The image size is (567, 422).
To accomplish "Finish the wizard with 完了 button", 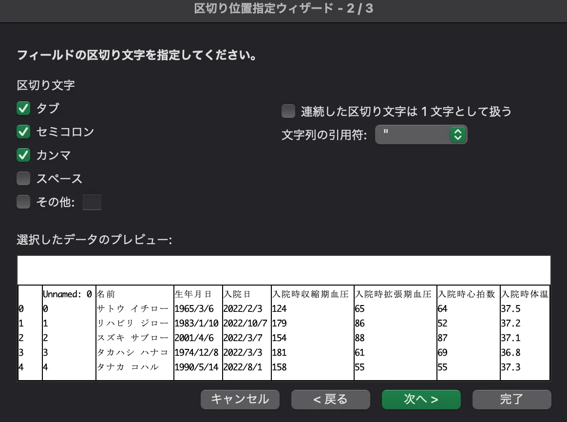I will (511, 399).
